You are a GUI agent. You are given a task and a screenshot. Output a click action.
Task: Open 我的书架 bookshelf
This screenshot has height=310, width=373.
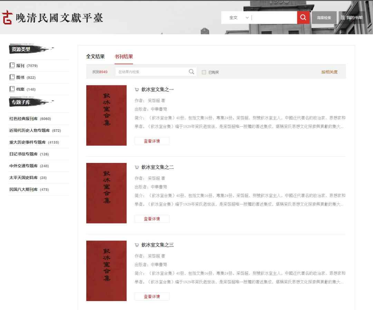click(x=352, y=18)
